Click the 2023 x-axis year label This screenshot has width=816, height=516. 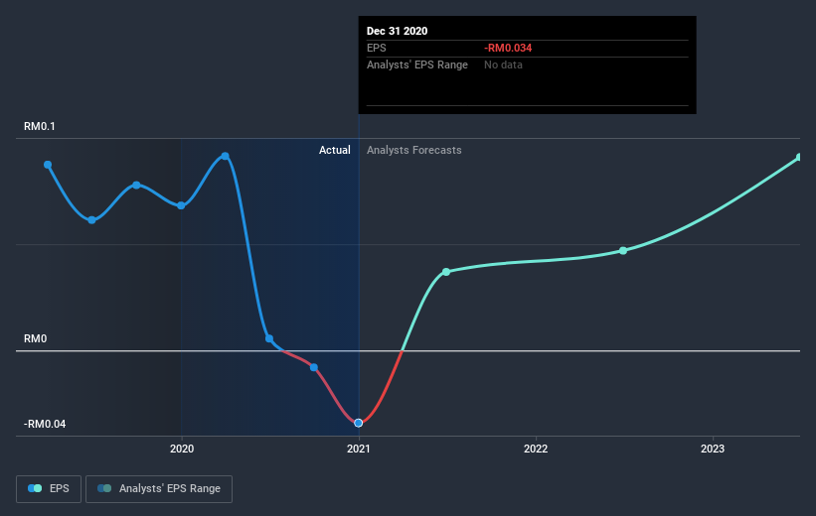pyautogui.click(x=713, y=450)
